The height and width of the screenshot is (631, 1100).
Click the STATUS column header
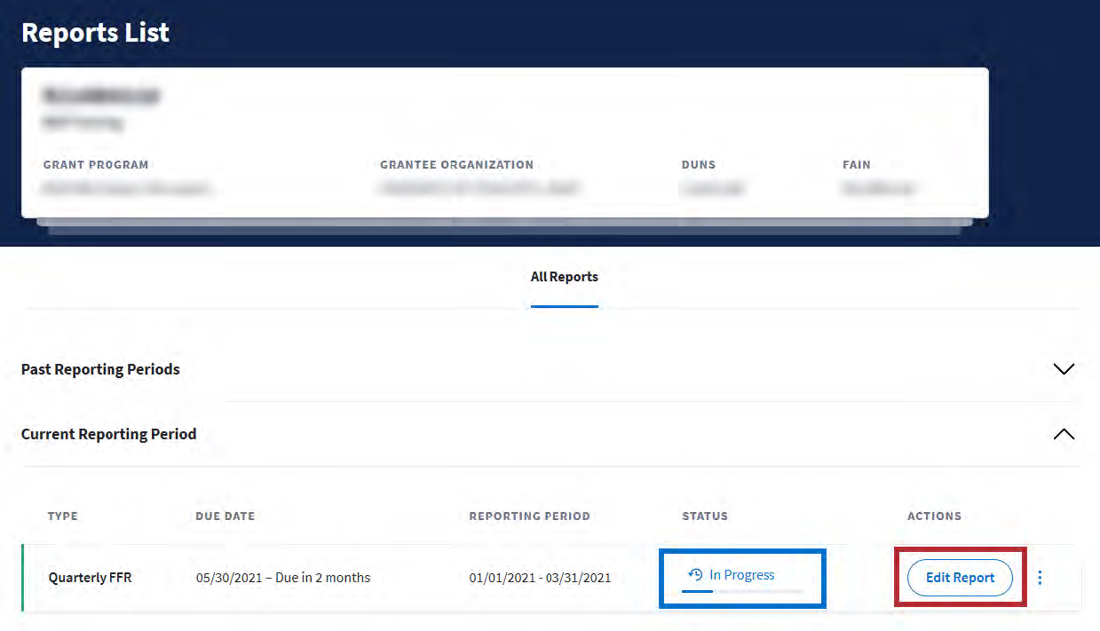click(x=704, y=516)
